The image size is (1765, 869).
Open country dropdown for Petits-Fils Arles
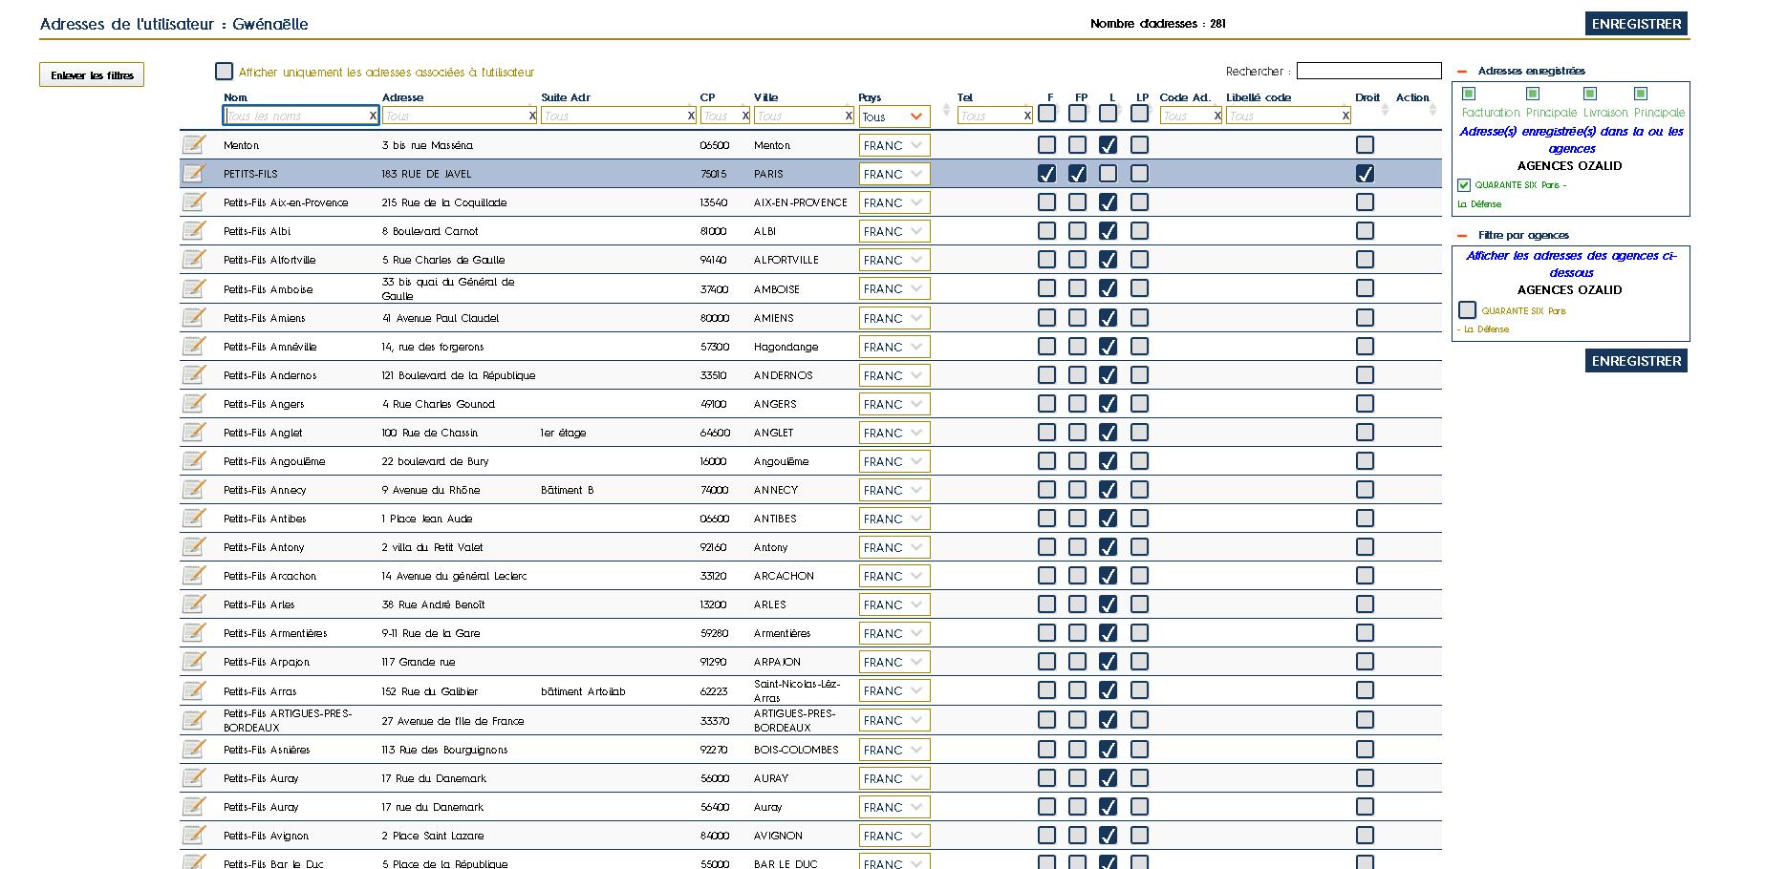pos(893,604)
